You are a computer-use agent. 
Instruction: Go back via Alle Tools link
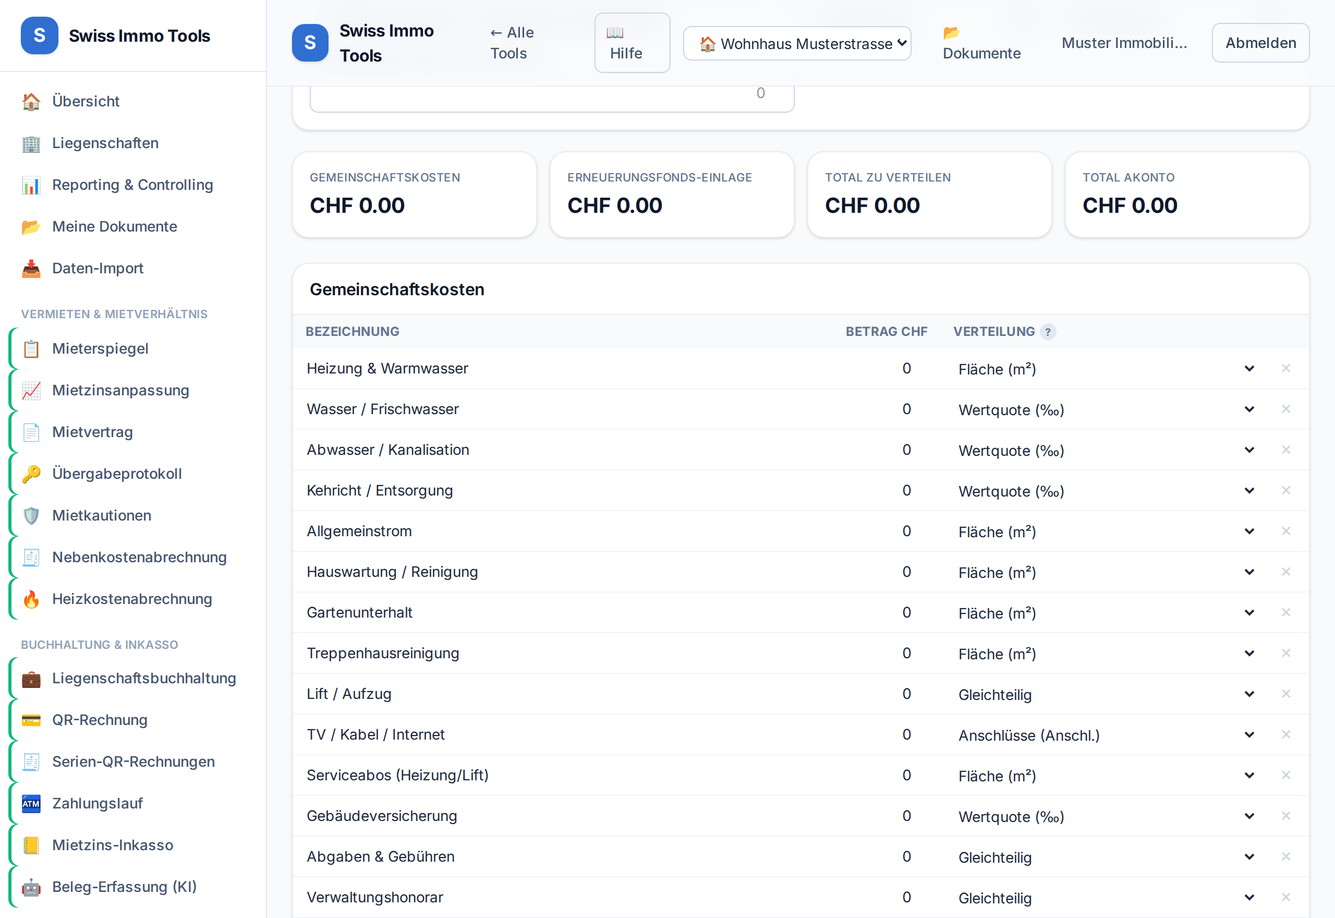(x=512, y=43)
